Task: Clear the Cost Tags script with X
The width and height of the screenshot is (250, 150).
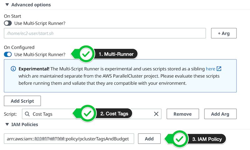Action: click(156, 114)
